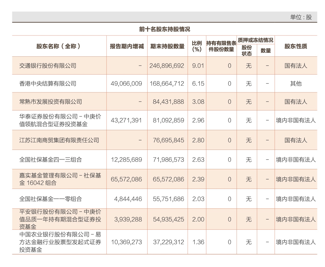
Task: Click holding value 65,572,086 in 期末持股数量 column
Action: [168, 179]
